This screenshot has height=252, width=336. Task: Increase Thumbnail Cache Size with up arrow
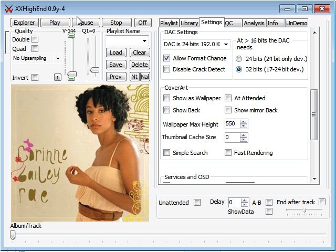tap(244, 135)
